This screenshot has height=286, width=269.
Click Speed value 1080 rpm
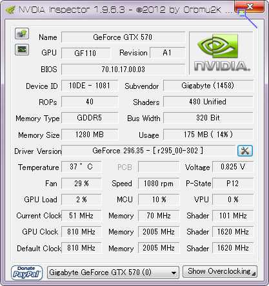[x=159, y=184]
